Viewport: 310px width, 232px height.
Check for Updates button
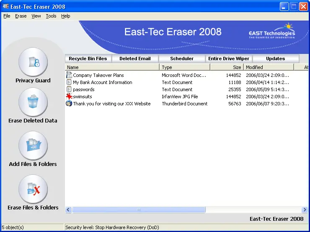point(275,59)
